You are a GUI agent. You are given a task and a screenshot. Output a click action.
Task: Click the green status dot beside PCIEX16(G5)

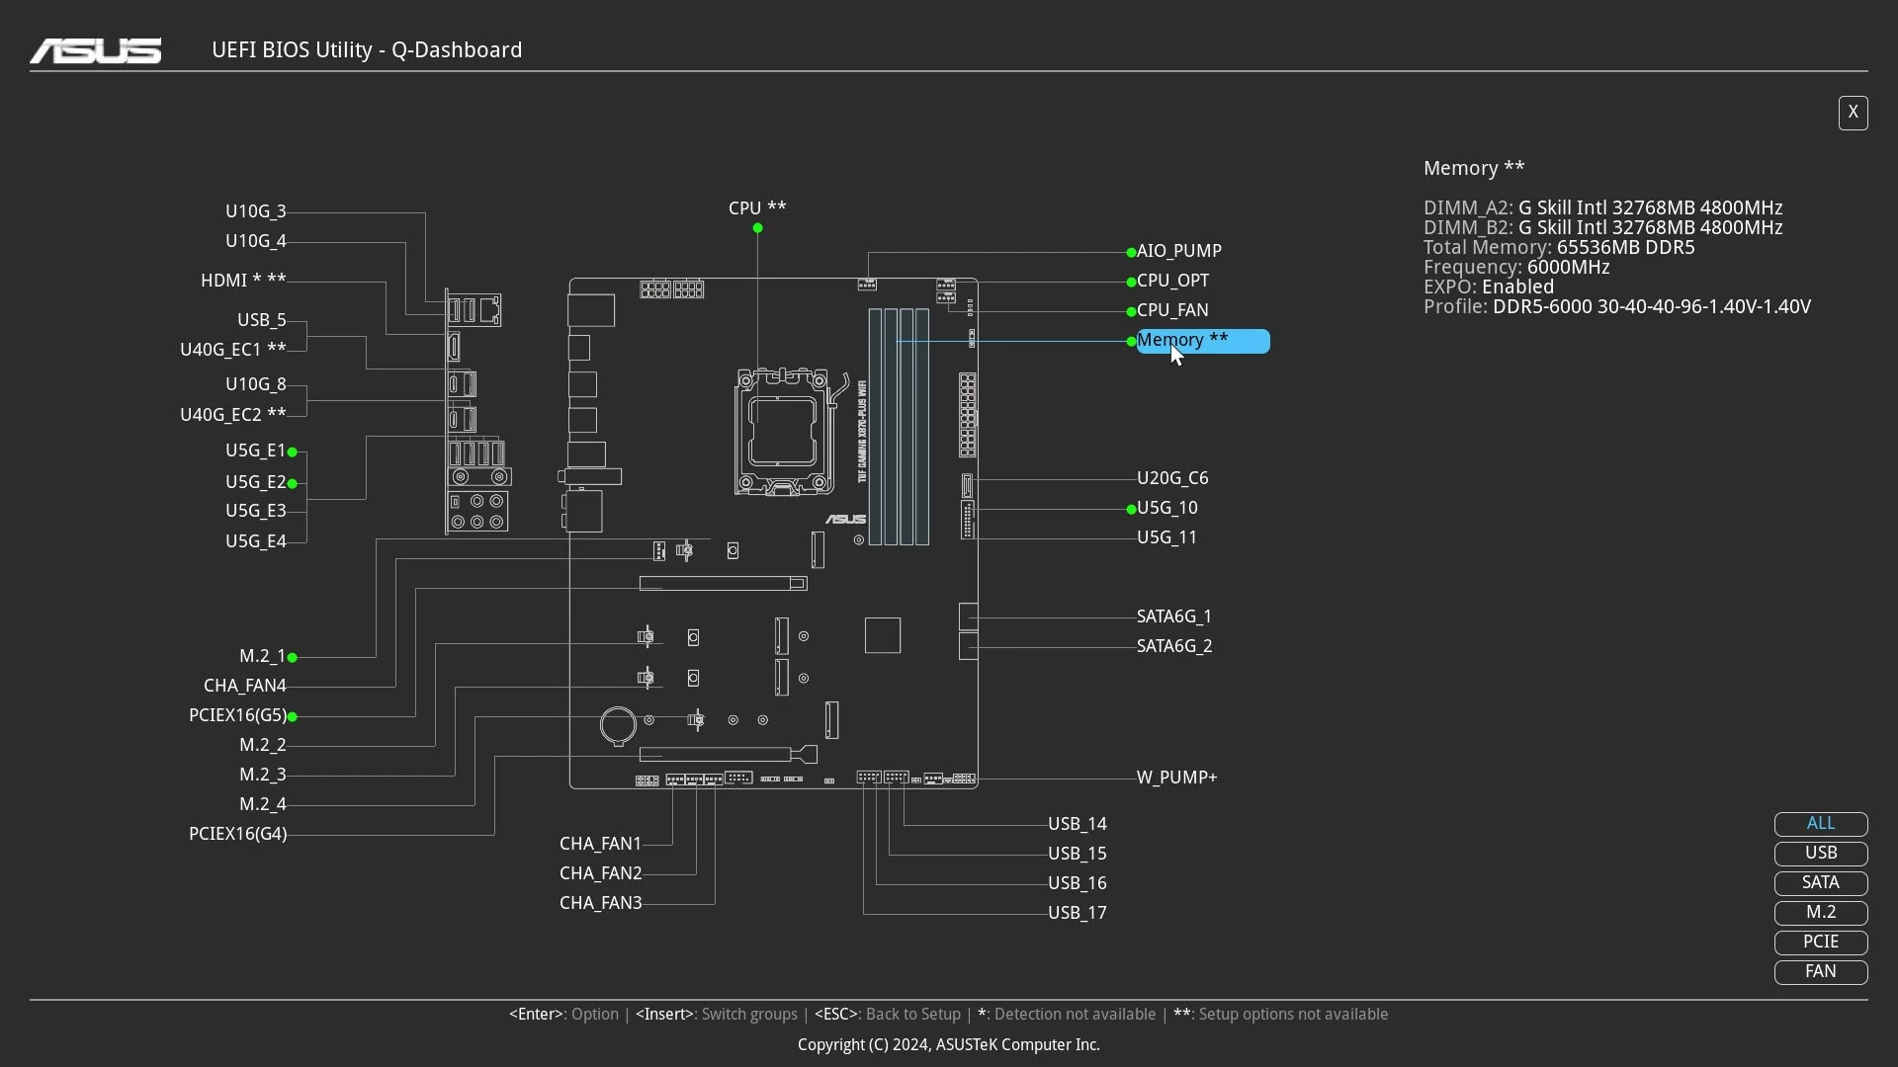[293, 716]
